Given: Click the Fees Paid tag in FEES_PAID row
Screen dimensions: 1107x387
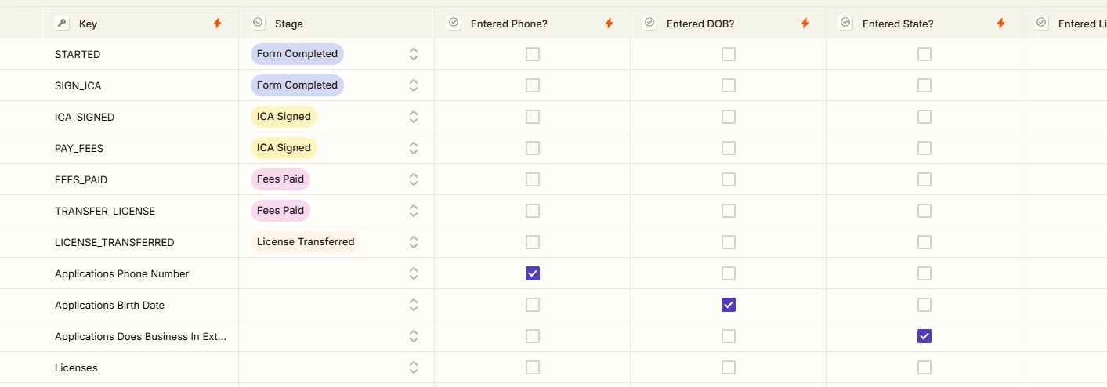Looking at the screenshot, I should (280, 179).
